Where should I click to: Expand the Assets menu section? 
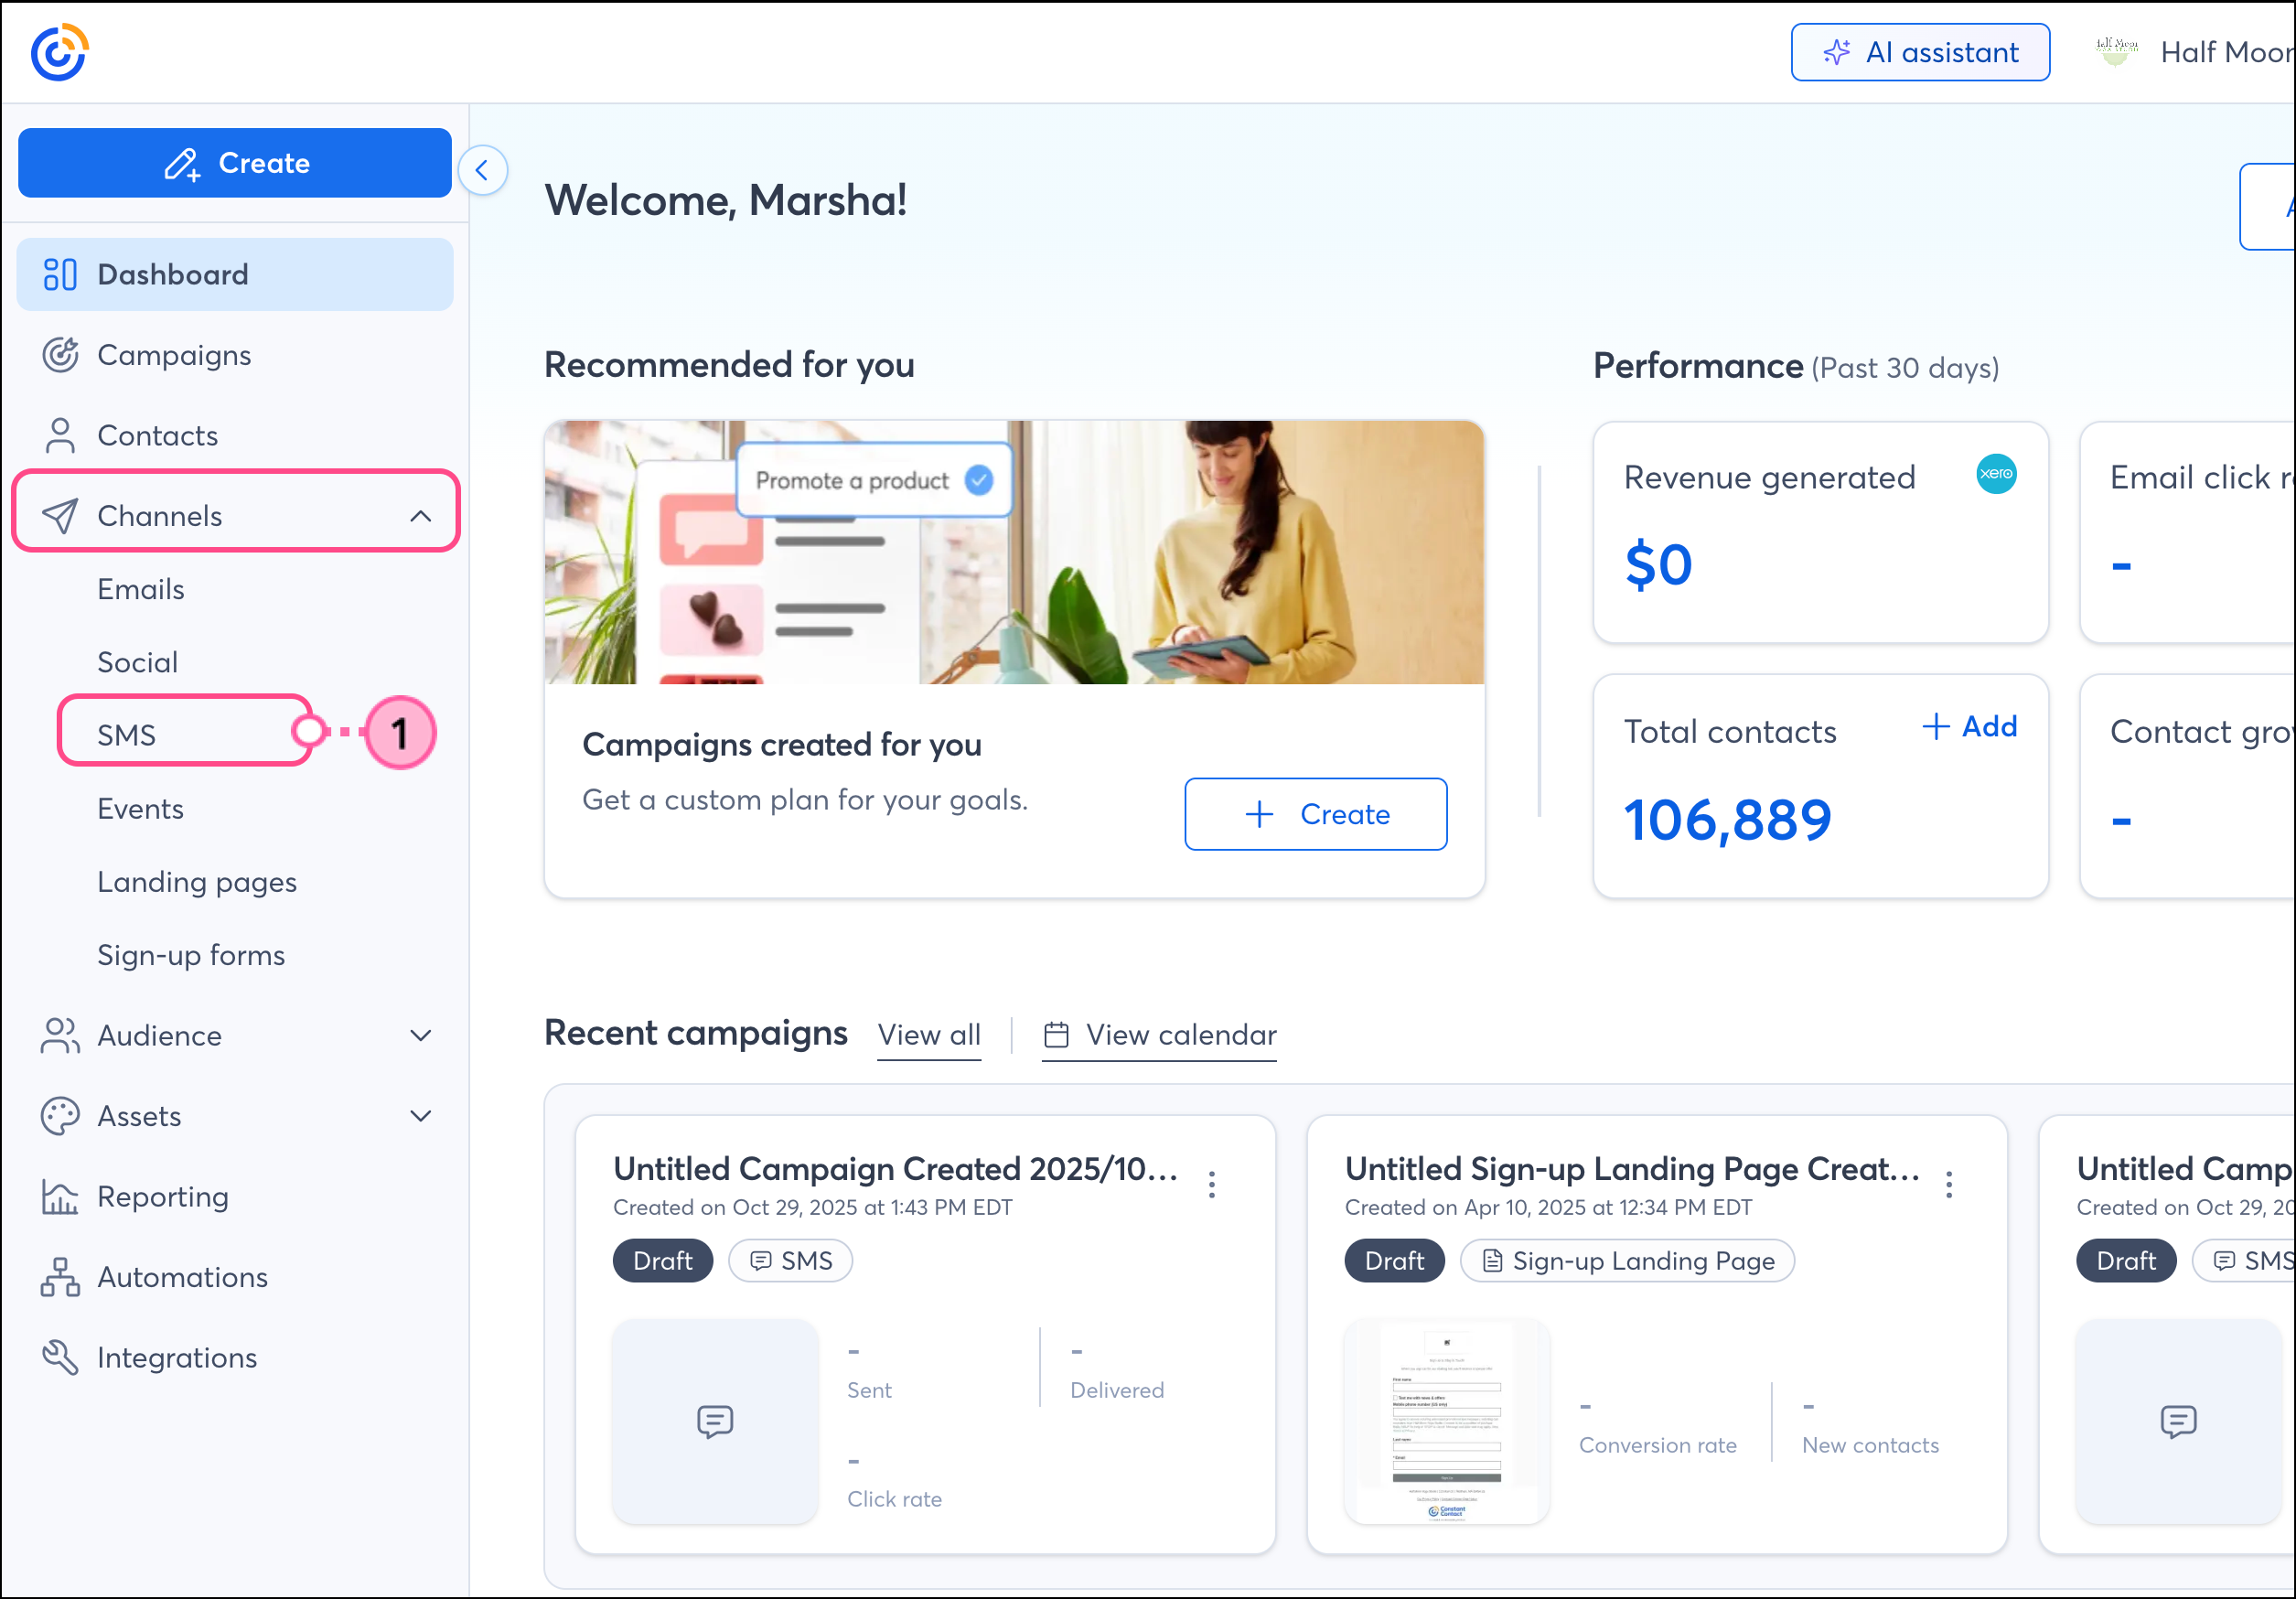pyautogui.click(x=420, y=1116)
